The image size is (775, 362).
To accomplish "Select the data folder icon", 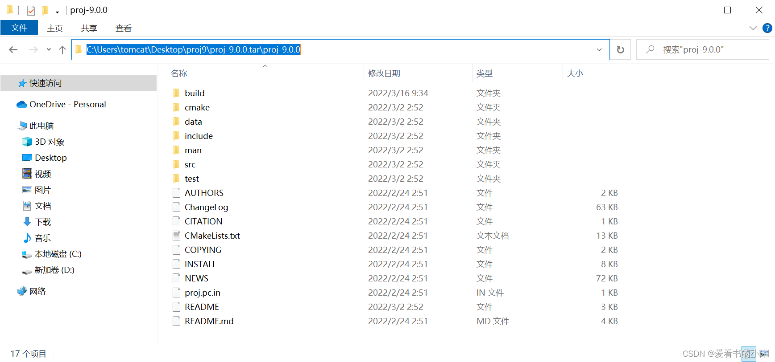I will tap(177, 122).
